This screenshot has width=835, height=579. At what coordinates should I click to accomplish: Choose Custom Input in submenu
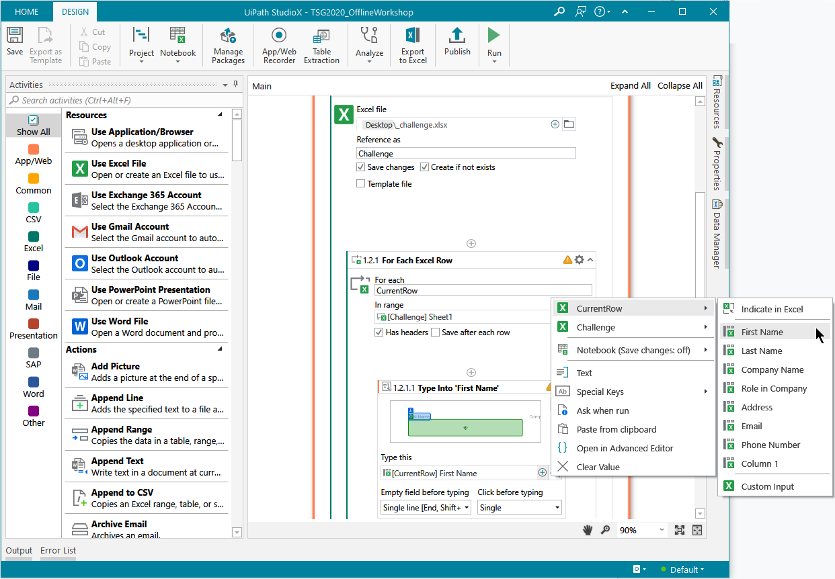pos(774,486)
